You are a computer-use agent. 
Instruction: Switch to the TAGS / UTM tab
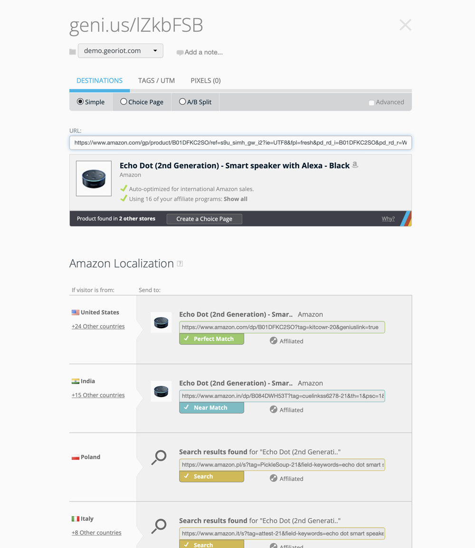(x=156, y=80)
